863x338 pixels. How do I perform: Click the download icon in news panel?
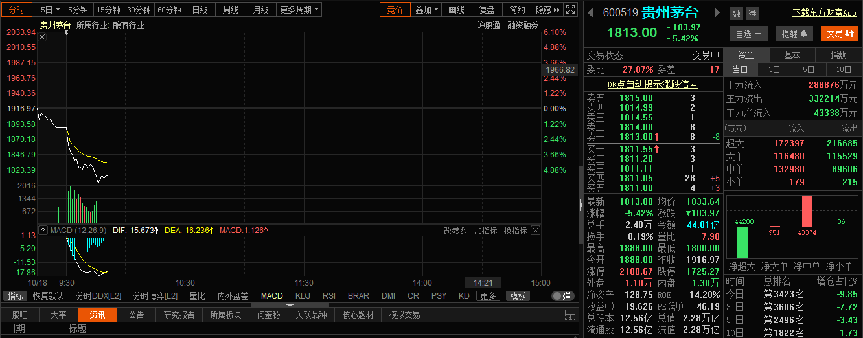570,315
